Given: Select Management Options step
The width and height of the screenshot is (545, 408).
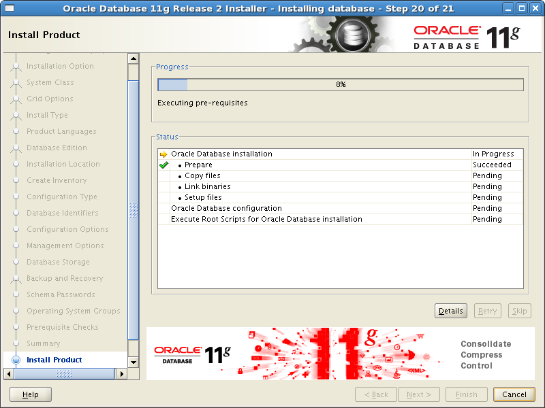Looking at the screenshot, I should click(x=65, y=245).
